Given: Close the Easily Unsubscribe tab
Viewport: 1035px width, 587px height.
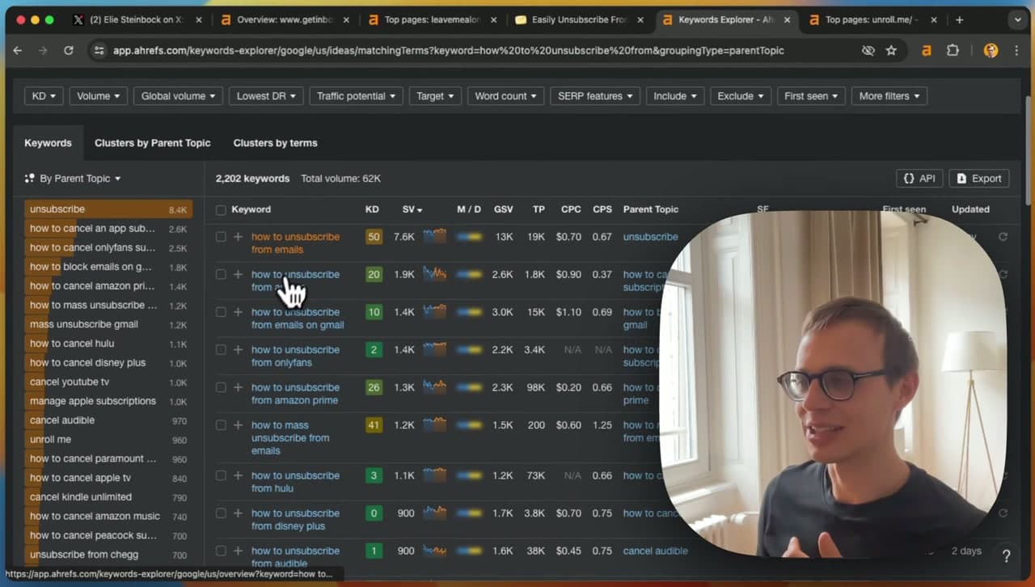Looking at the screenshot, I should coord(640,19).
